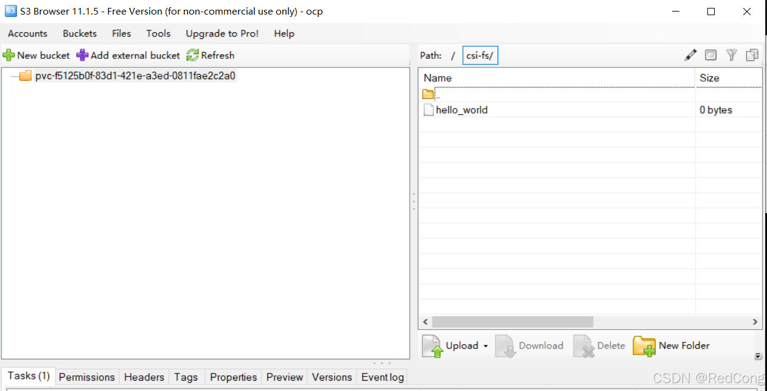Open the Accounts menu

[x=27, y=33]
